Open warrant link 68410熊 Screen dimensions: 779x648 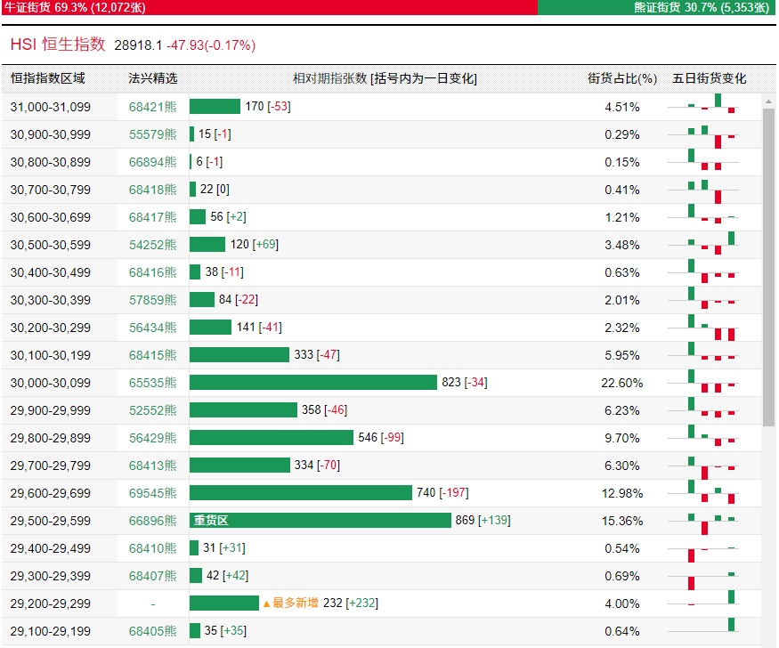click(152, 548)
